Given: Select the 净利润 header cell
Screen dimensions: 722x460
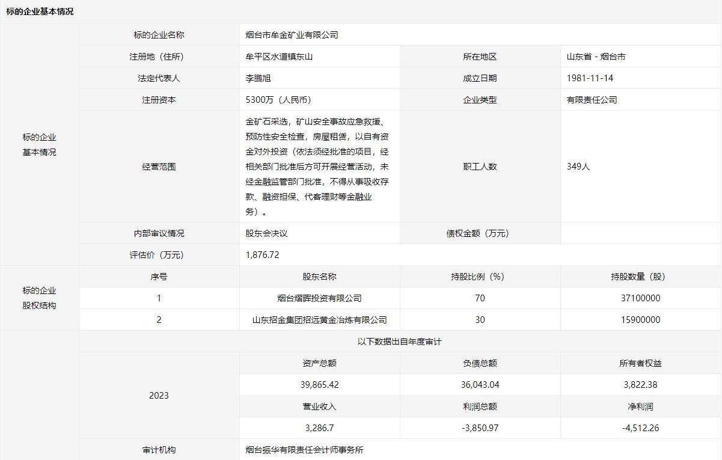Looking at the screenshot, I should tap(641, 406).
